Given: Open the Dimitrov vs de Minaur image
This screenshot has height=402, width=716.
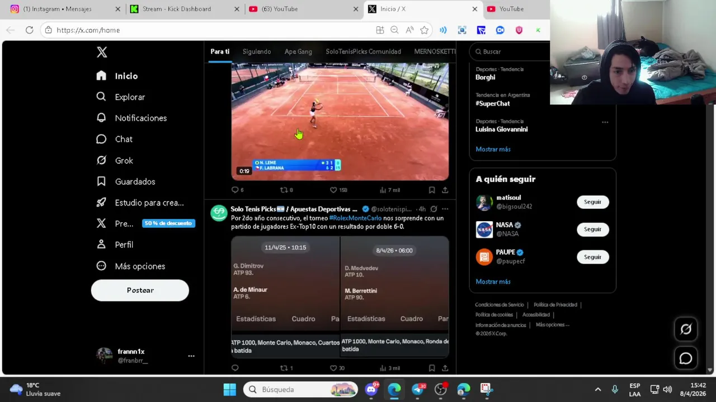Looking at the screenshot, I should click(285, 296).
